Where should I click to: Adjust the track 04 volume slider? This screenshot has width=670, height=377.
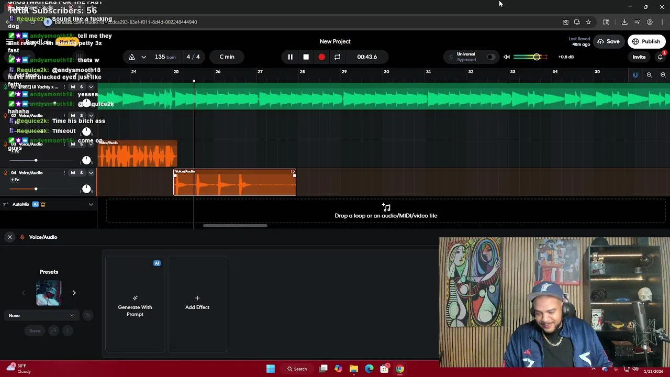36,188
